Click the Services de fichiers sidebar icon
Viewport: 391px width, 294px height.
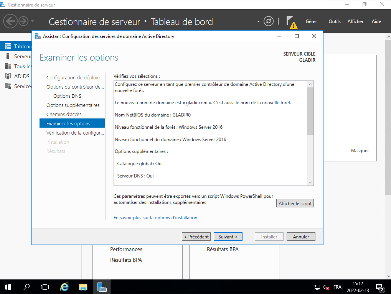pyautogui.click(x=8, y=86)
